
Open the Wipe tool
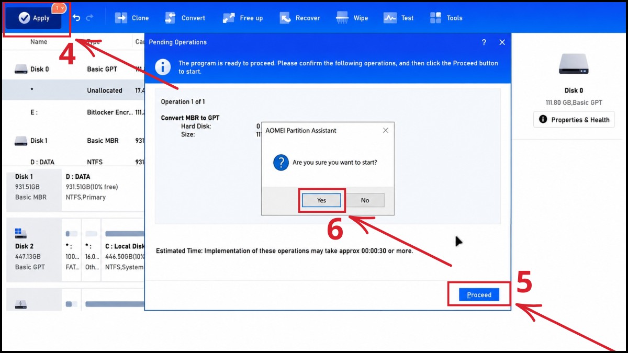[352, 18]
